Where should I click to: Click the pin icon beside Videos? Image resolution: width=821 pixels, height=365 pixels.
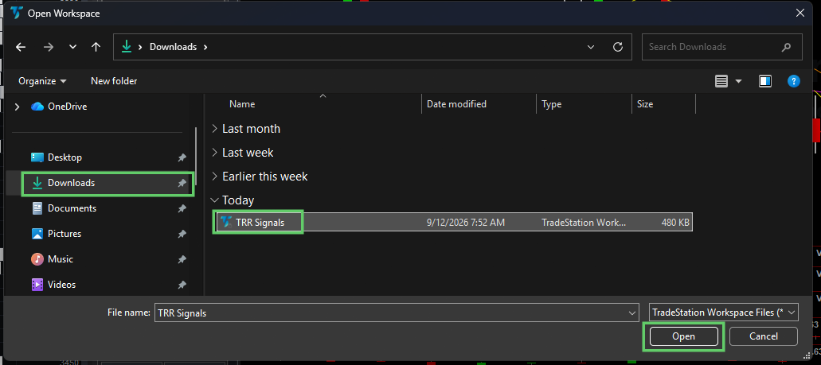[182, 285]
